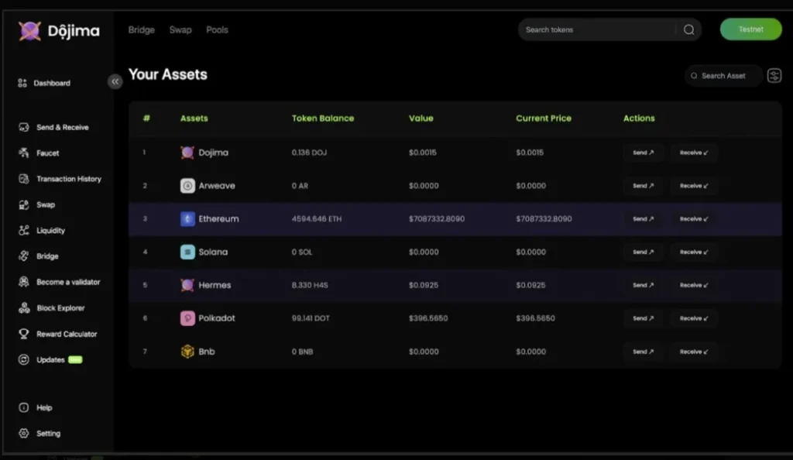Click the Solana asset token icon
The width and height of the screenshot is (793, 460).
[x=187, y=252]
